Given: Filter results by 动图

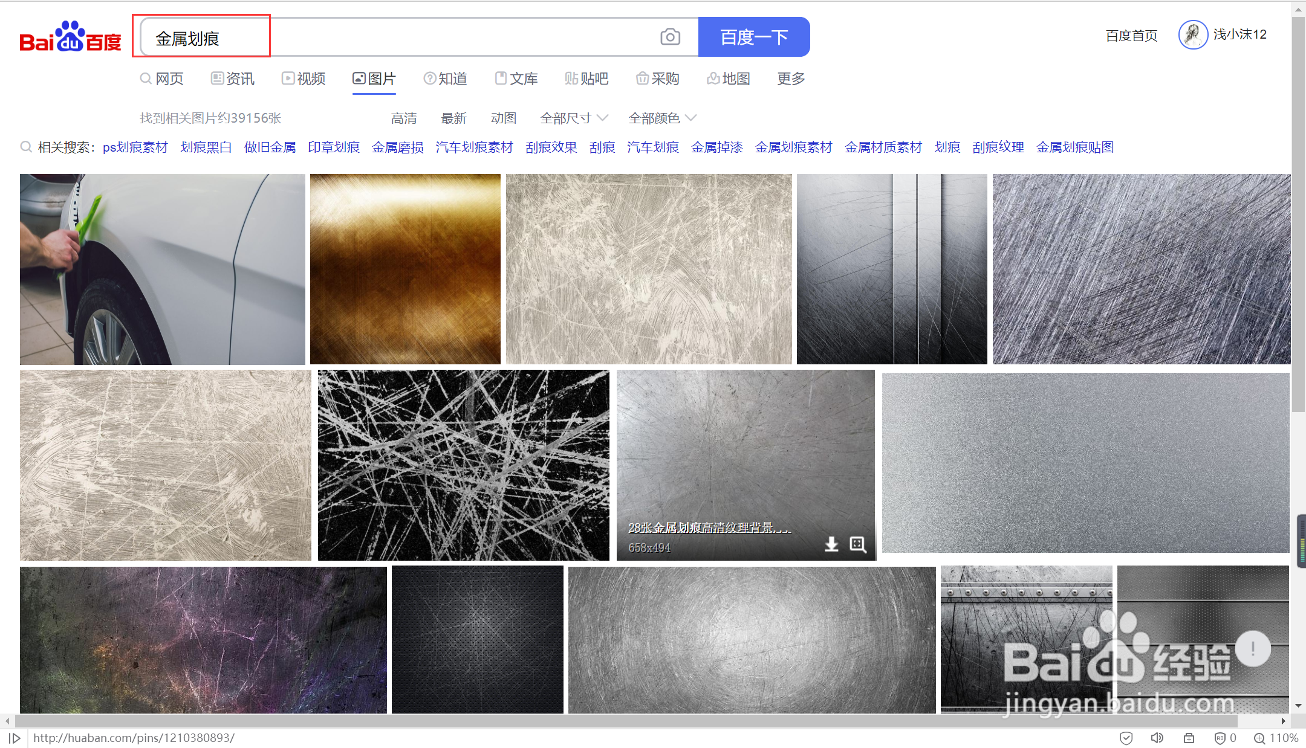Looking at the screenshot, I should coord(504,118).
